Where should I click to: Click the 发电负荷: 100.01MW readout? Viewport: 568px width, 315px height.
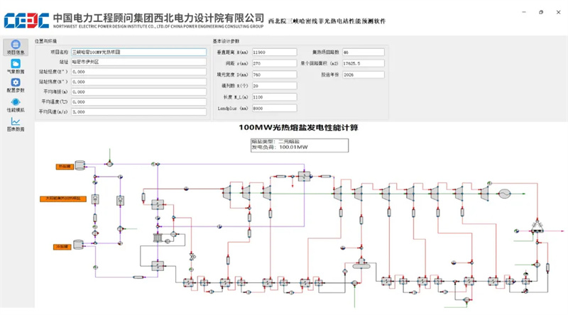280,147
